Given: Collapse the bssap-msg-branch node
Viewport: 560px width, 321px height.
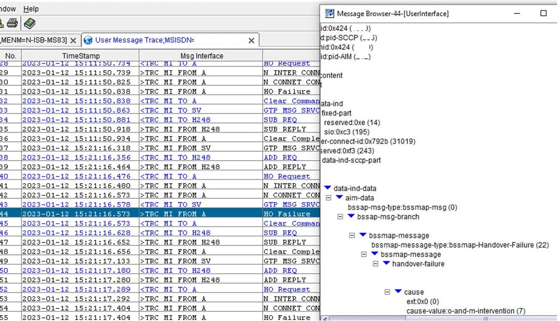Looking at the screenshot, I should [340, 216].
